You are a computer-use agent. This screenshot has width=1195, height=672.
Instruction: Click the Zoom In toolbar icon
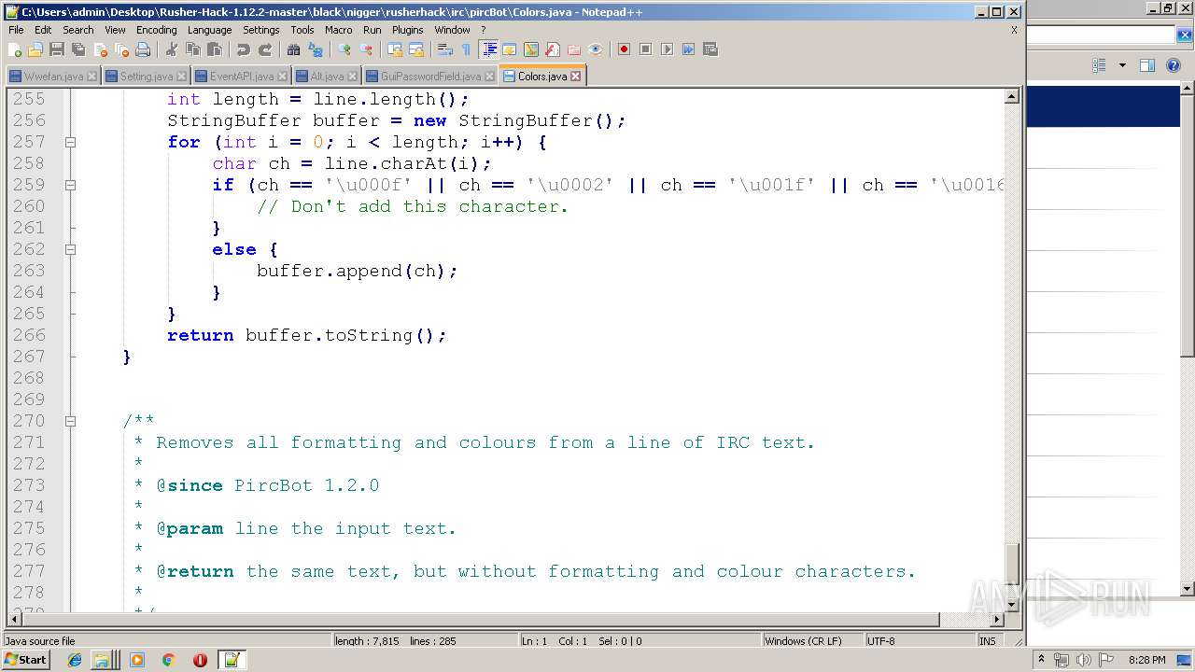tap(344, 49)
